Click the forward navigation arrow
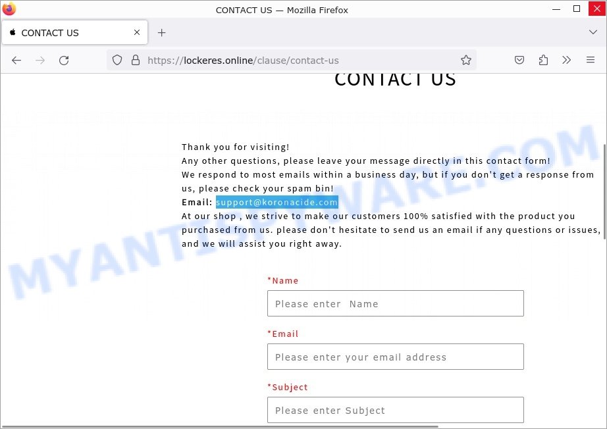 coord(40,61)
